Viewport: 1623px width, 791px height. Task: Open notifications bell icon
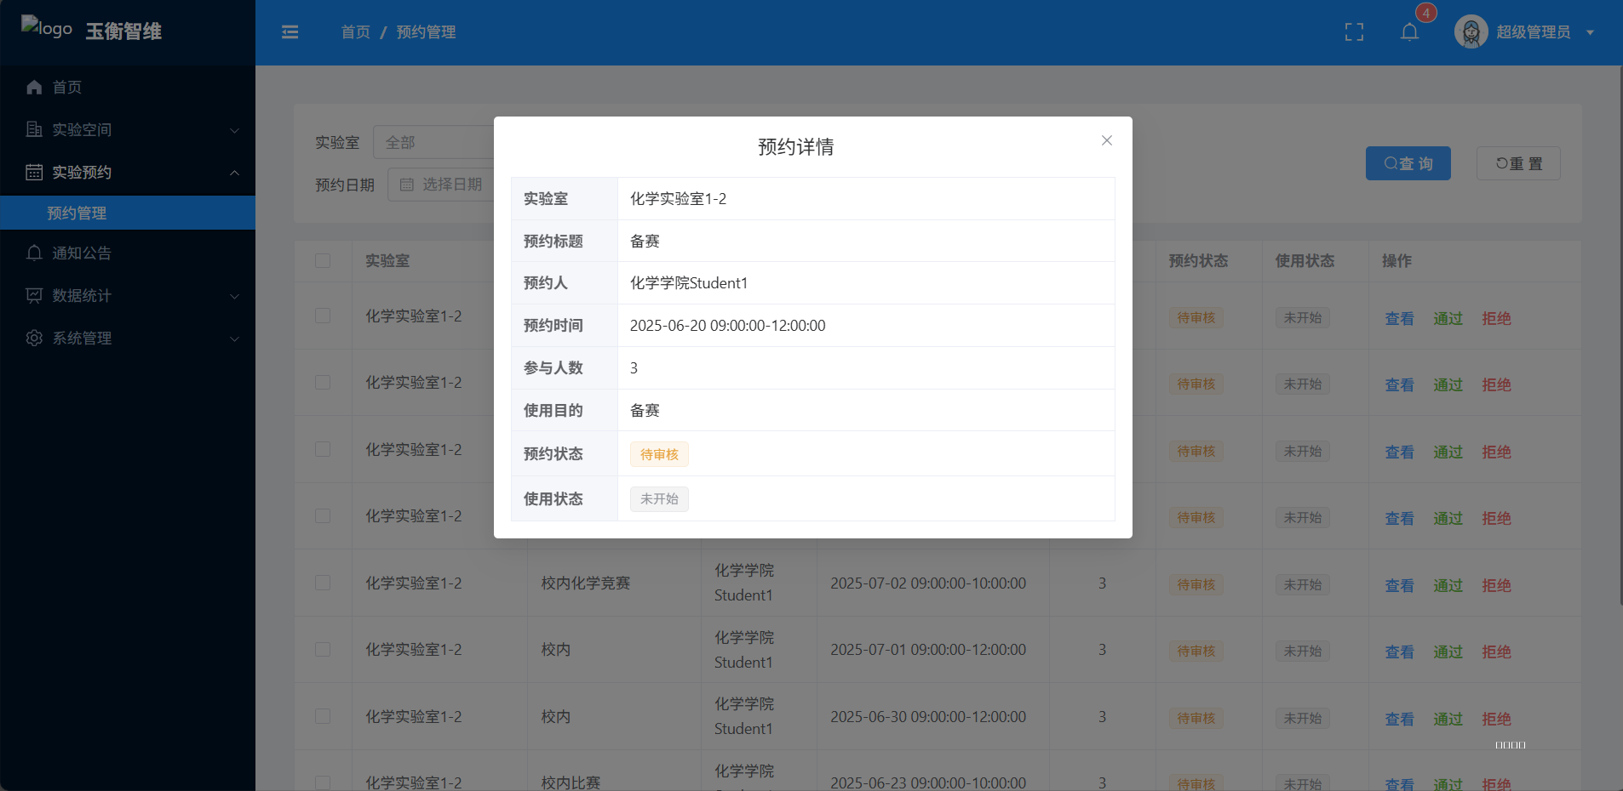(x=1409, y=32)
